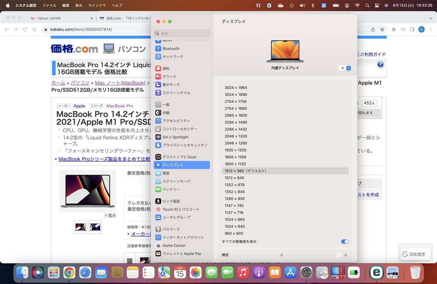This screenshot has width=437, height=284.
Task: Select 集中モード in the sidebar
Action: coord(182,84)
